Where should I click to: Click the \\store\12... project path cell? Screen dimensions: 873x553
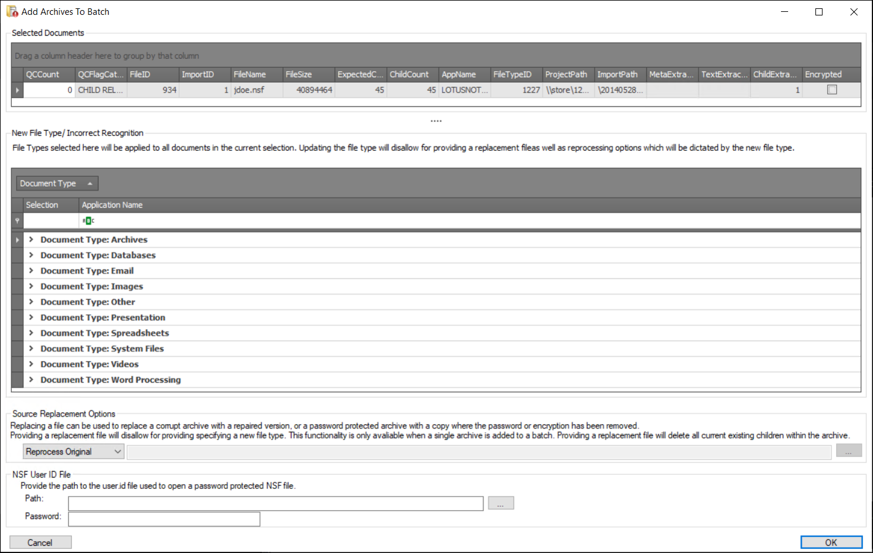click(569, 90)
